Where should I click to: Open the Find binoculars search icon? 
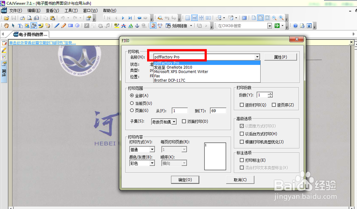160,18
